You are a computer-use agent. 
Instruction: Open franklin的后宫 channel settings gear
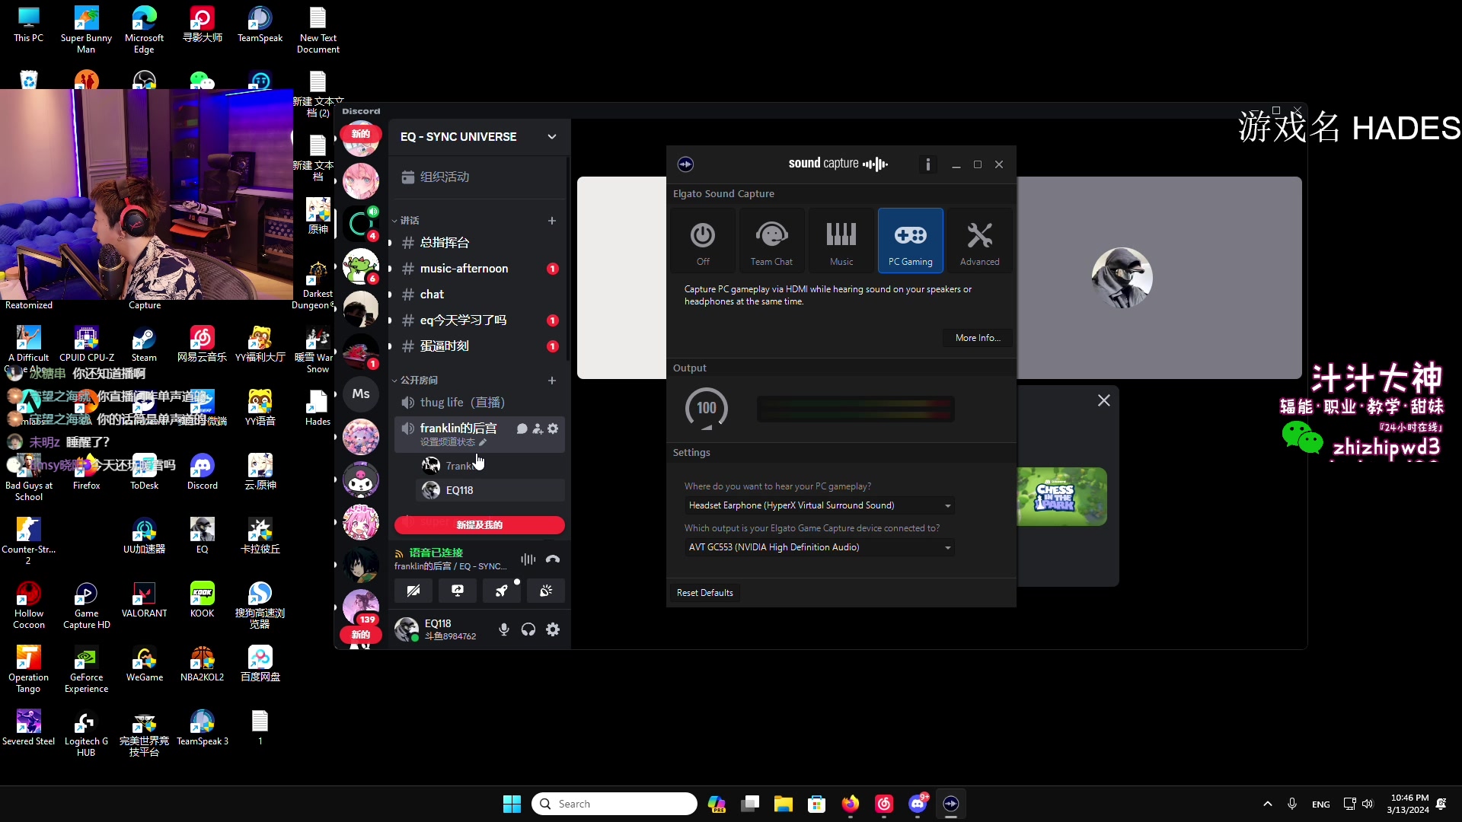pyautogui.click(x=554, y=429)
